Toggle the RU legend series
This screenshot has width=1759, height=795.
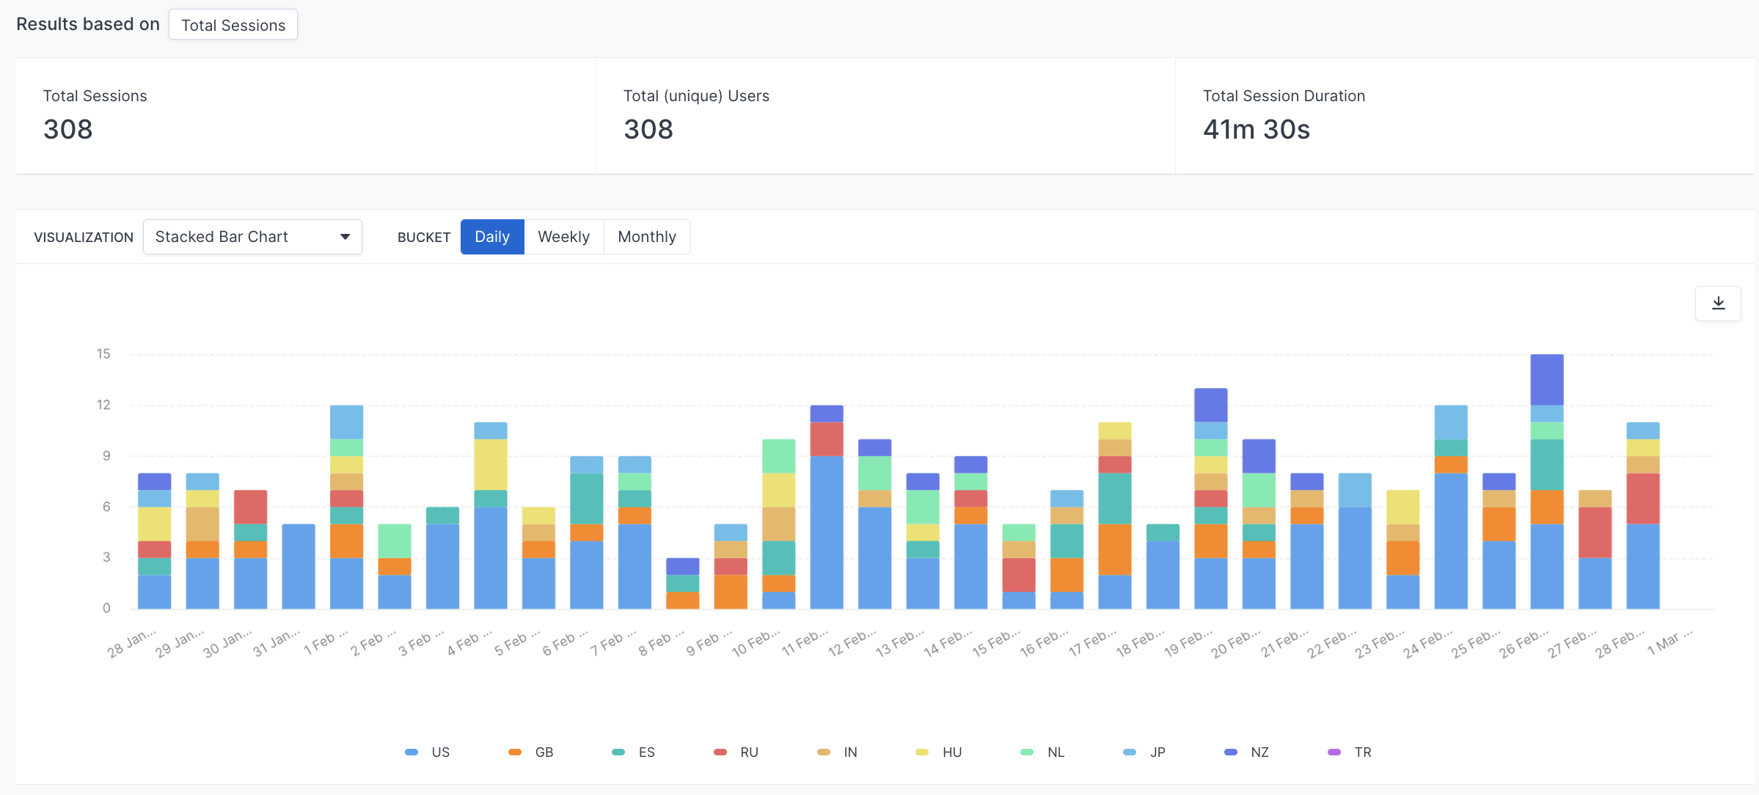(736, 752)
